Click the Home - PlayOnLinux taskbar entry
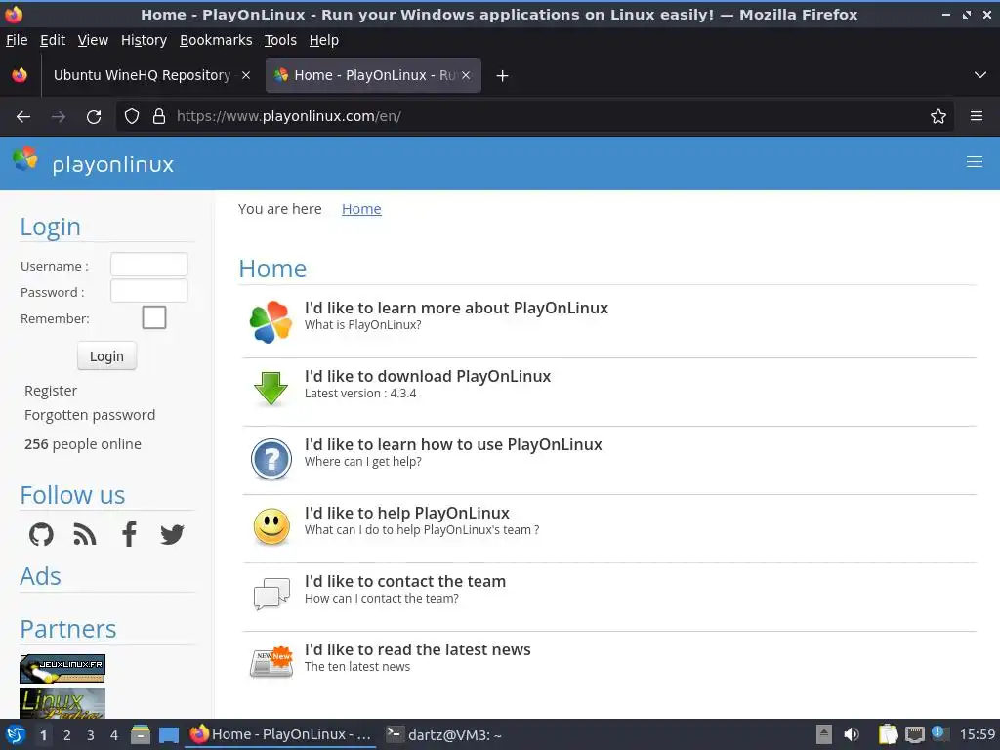The image size is (1000, 750). [x=280, y=734]
